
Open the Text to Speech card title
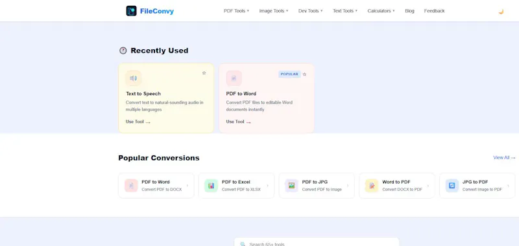(143, 94)
